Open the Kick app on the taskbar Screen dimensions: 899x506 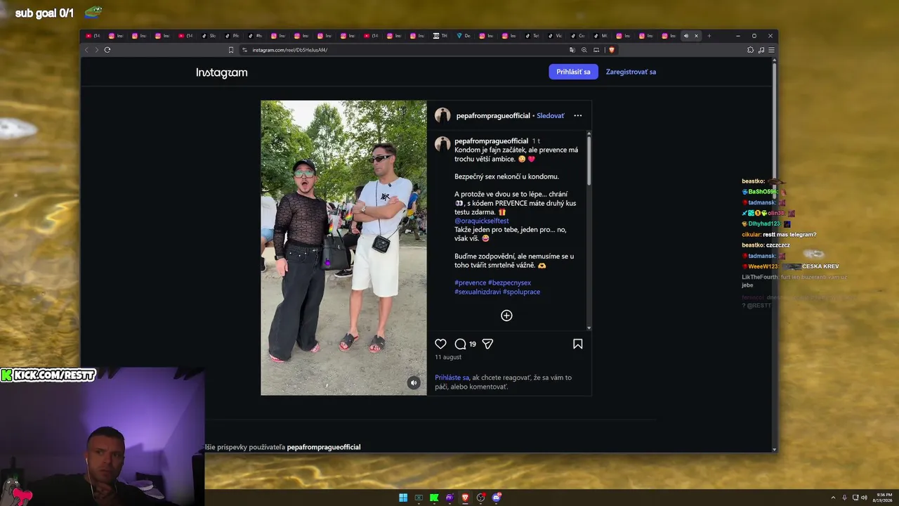[434, 498]
